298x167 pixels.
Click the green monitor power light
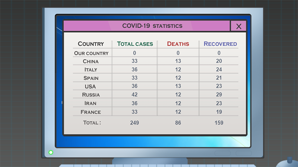click(x=51, y=153)
